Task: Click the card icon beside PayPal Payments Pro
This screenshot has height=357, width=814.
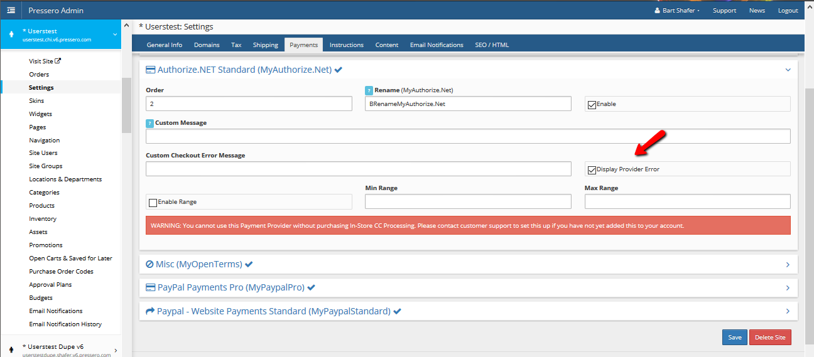Action: pyautogui.click(x=150, y=287)
